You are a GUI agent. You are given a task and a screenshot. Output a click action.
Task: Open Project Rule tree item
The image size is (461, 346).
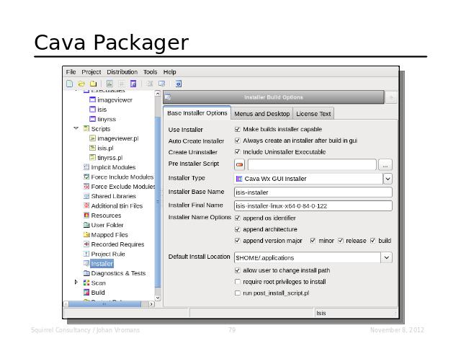(108, 254)
